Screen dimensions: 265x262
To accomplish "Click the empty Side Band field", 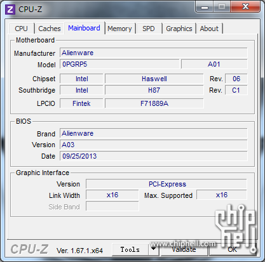I will [112, 206].
